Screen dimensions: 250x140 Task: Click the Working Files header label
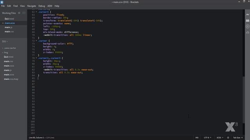[x=9, y=13]
